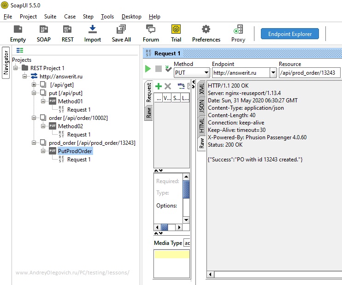Select the Raw response tab
The height and width of the screenshot is (285, 342).
pyautogui.click(x=201, y=143)
